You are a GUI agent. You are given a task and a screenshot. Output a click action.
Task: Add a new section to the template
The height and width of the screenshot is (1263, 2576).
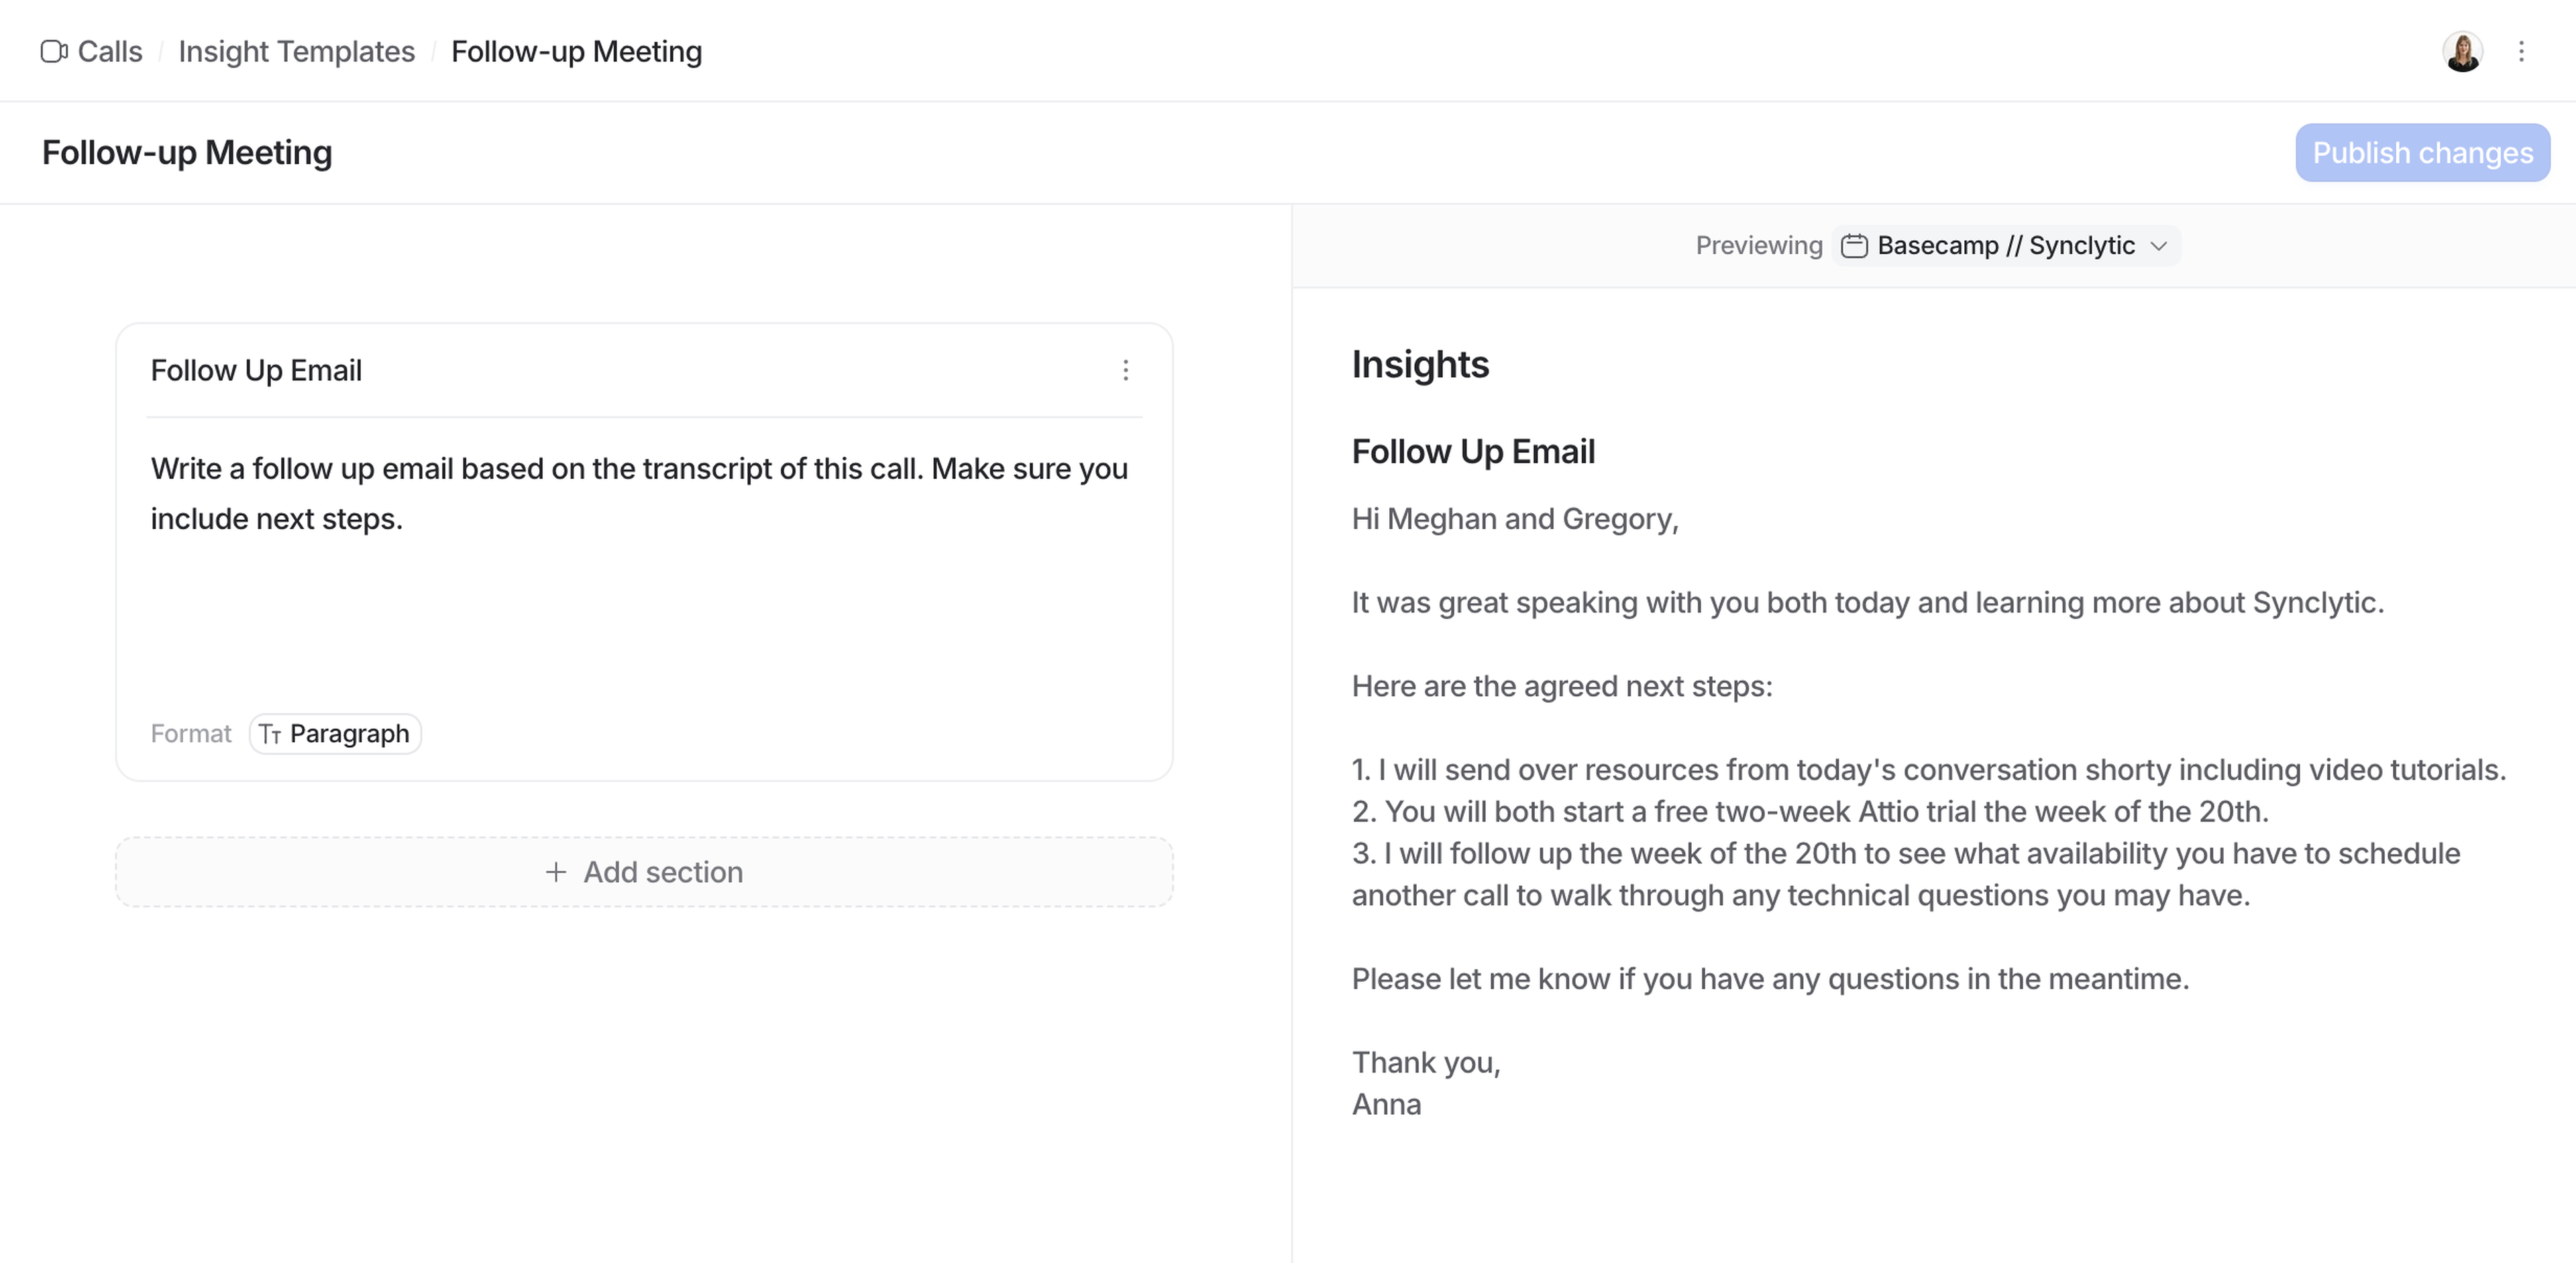(644, 873)
